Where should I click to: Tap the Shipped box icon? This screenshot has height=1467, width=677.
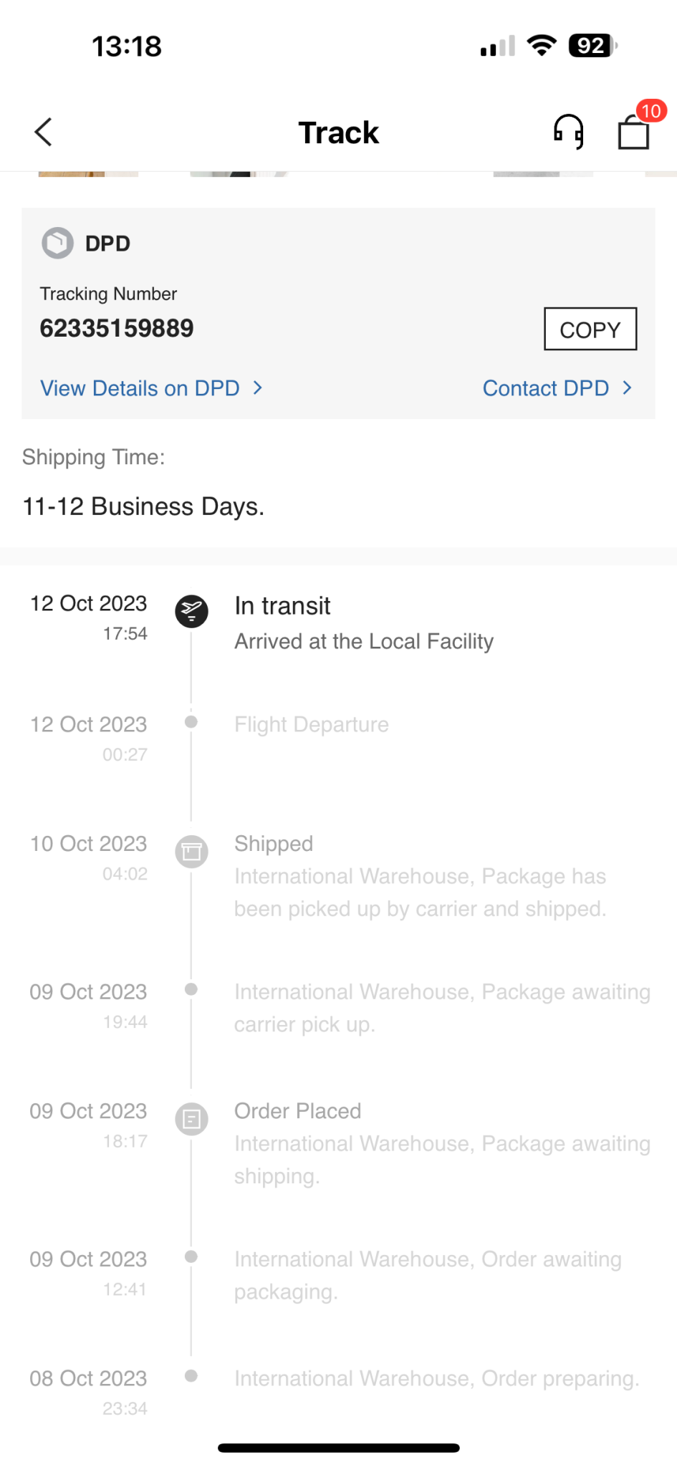tap(191, 852)
